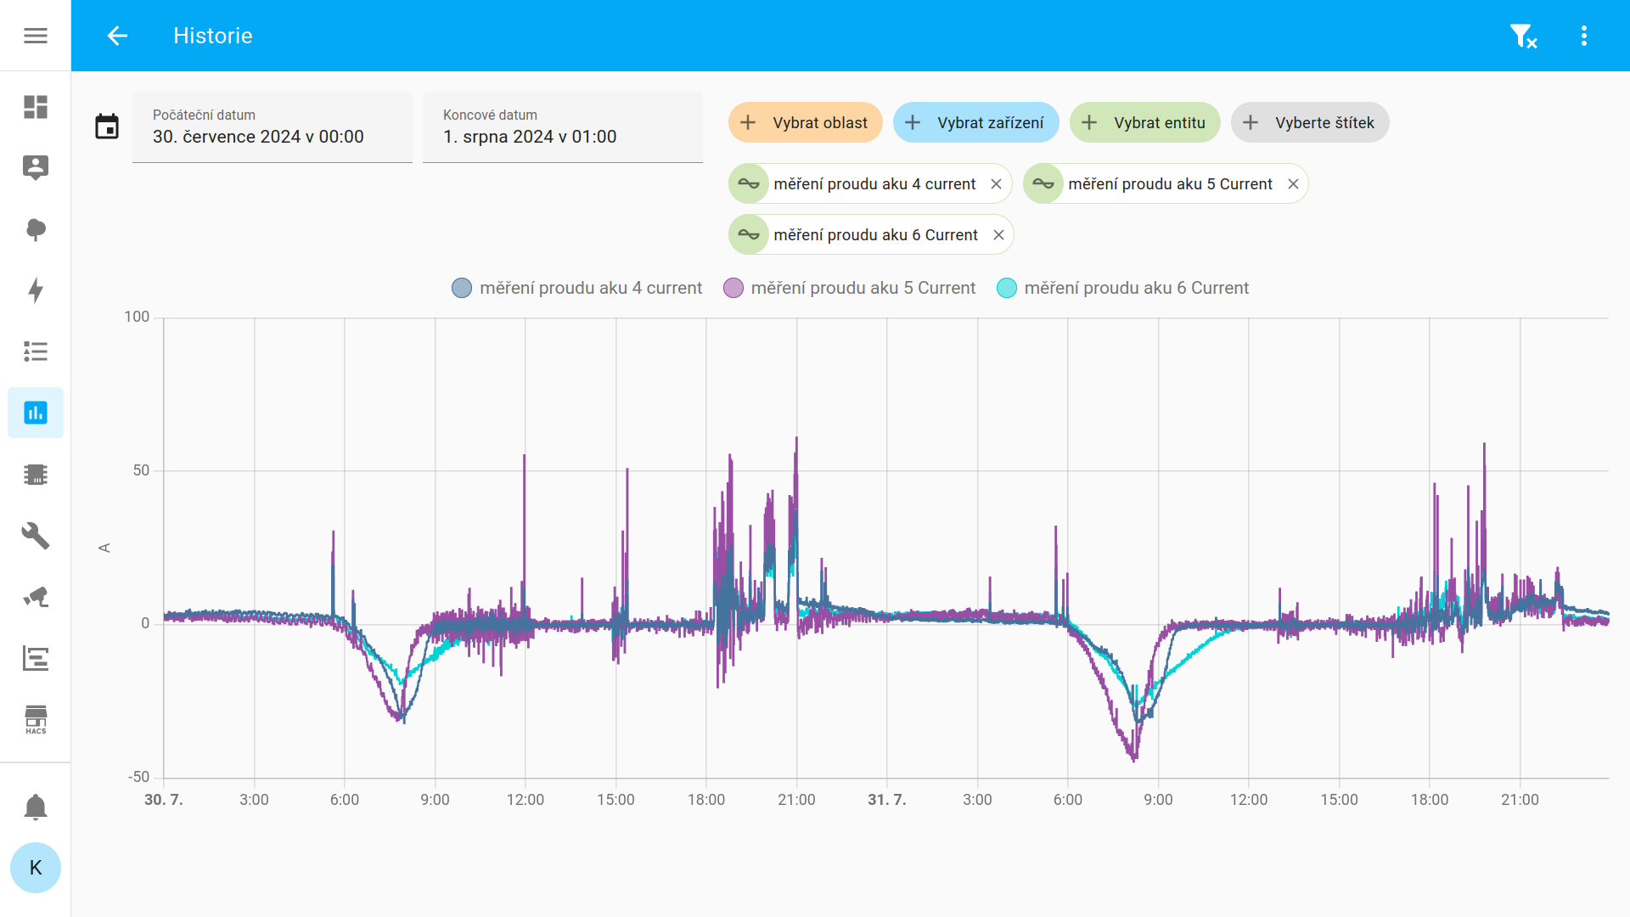Toggle aku 6 Current series in legend
Image resolution: width=1630 pixels, height=917 pixels.
coord(1122,288)
